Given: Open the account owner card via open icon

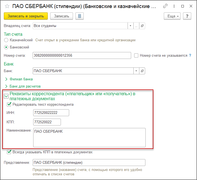Looking at the screenshot, I should click(x=142, y=26).
